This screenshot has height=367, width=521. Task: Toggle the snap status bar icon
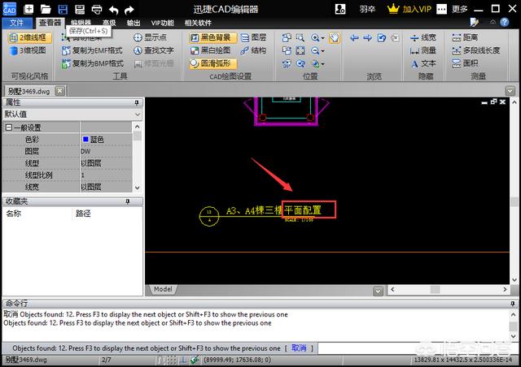160,360
